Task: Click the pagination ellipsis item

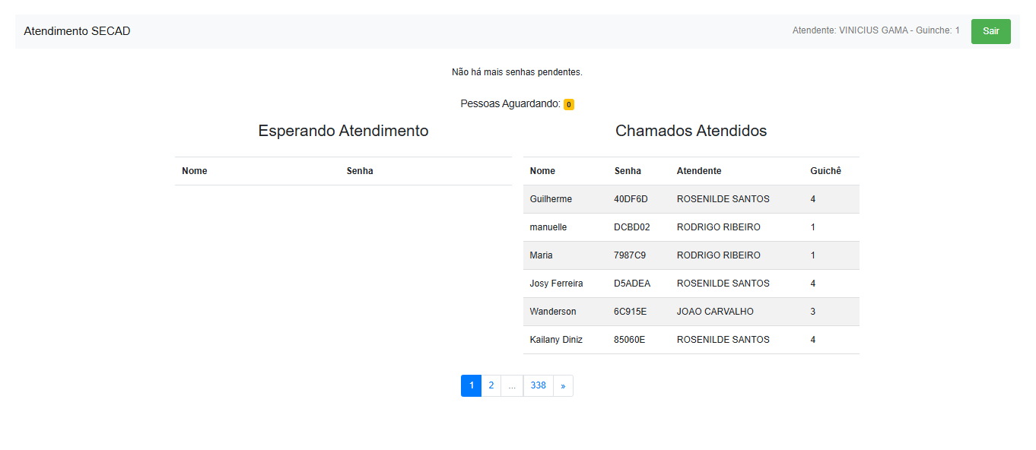Action: pos(512,385)
